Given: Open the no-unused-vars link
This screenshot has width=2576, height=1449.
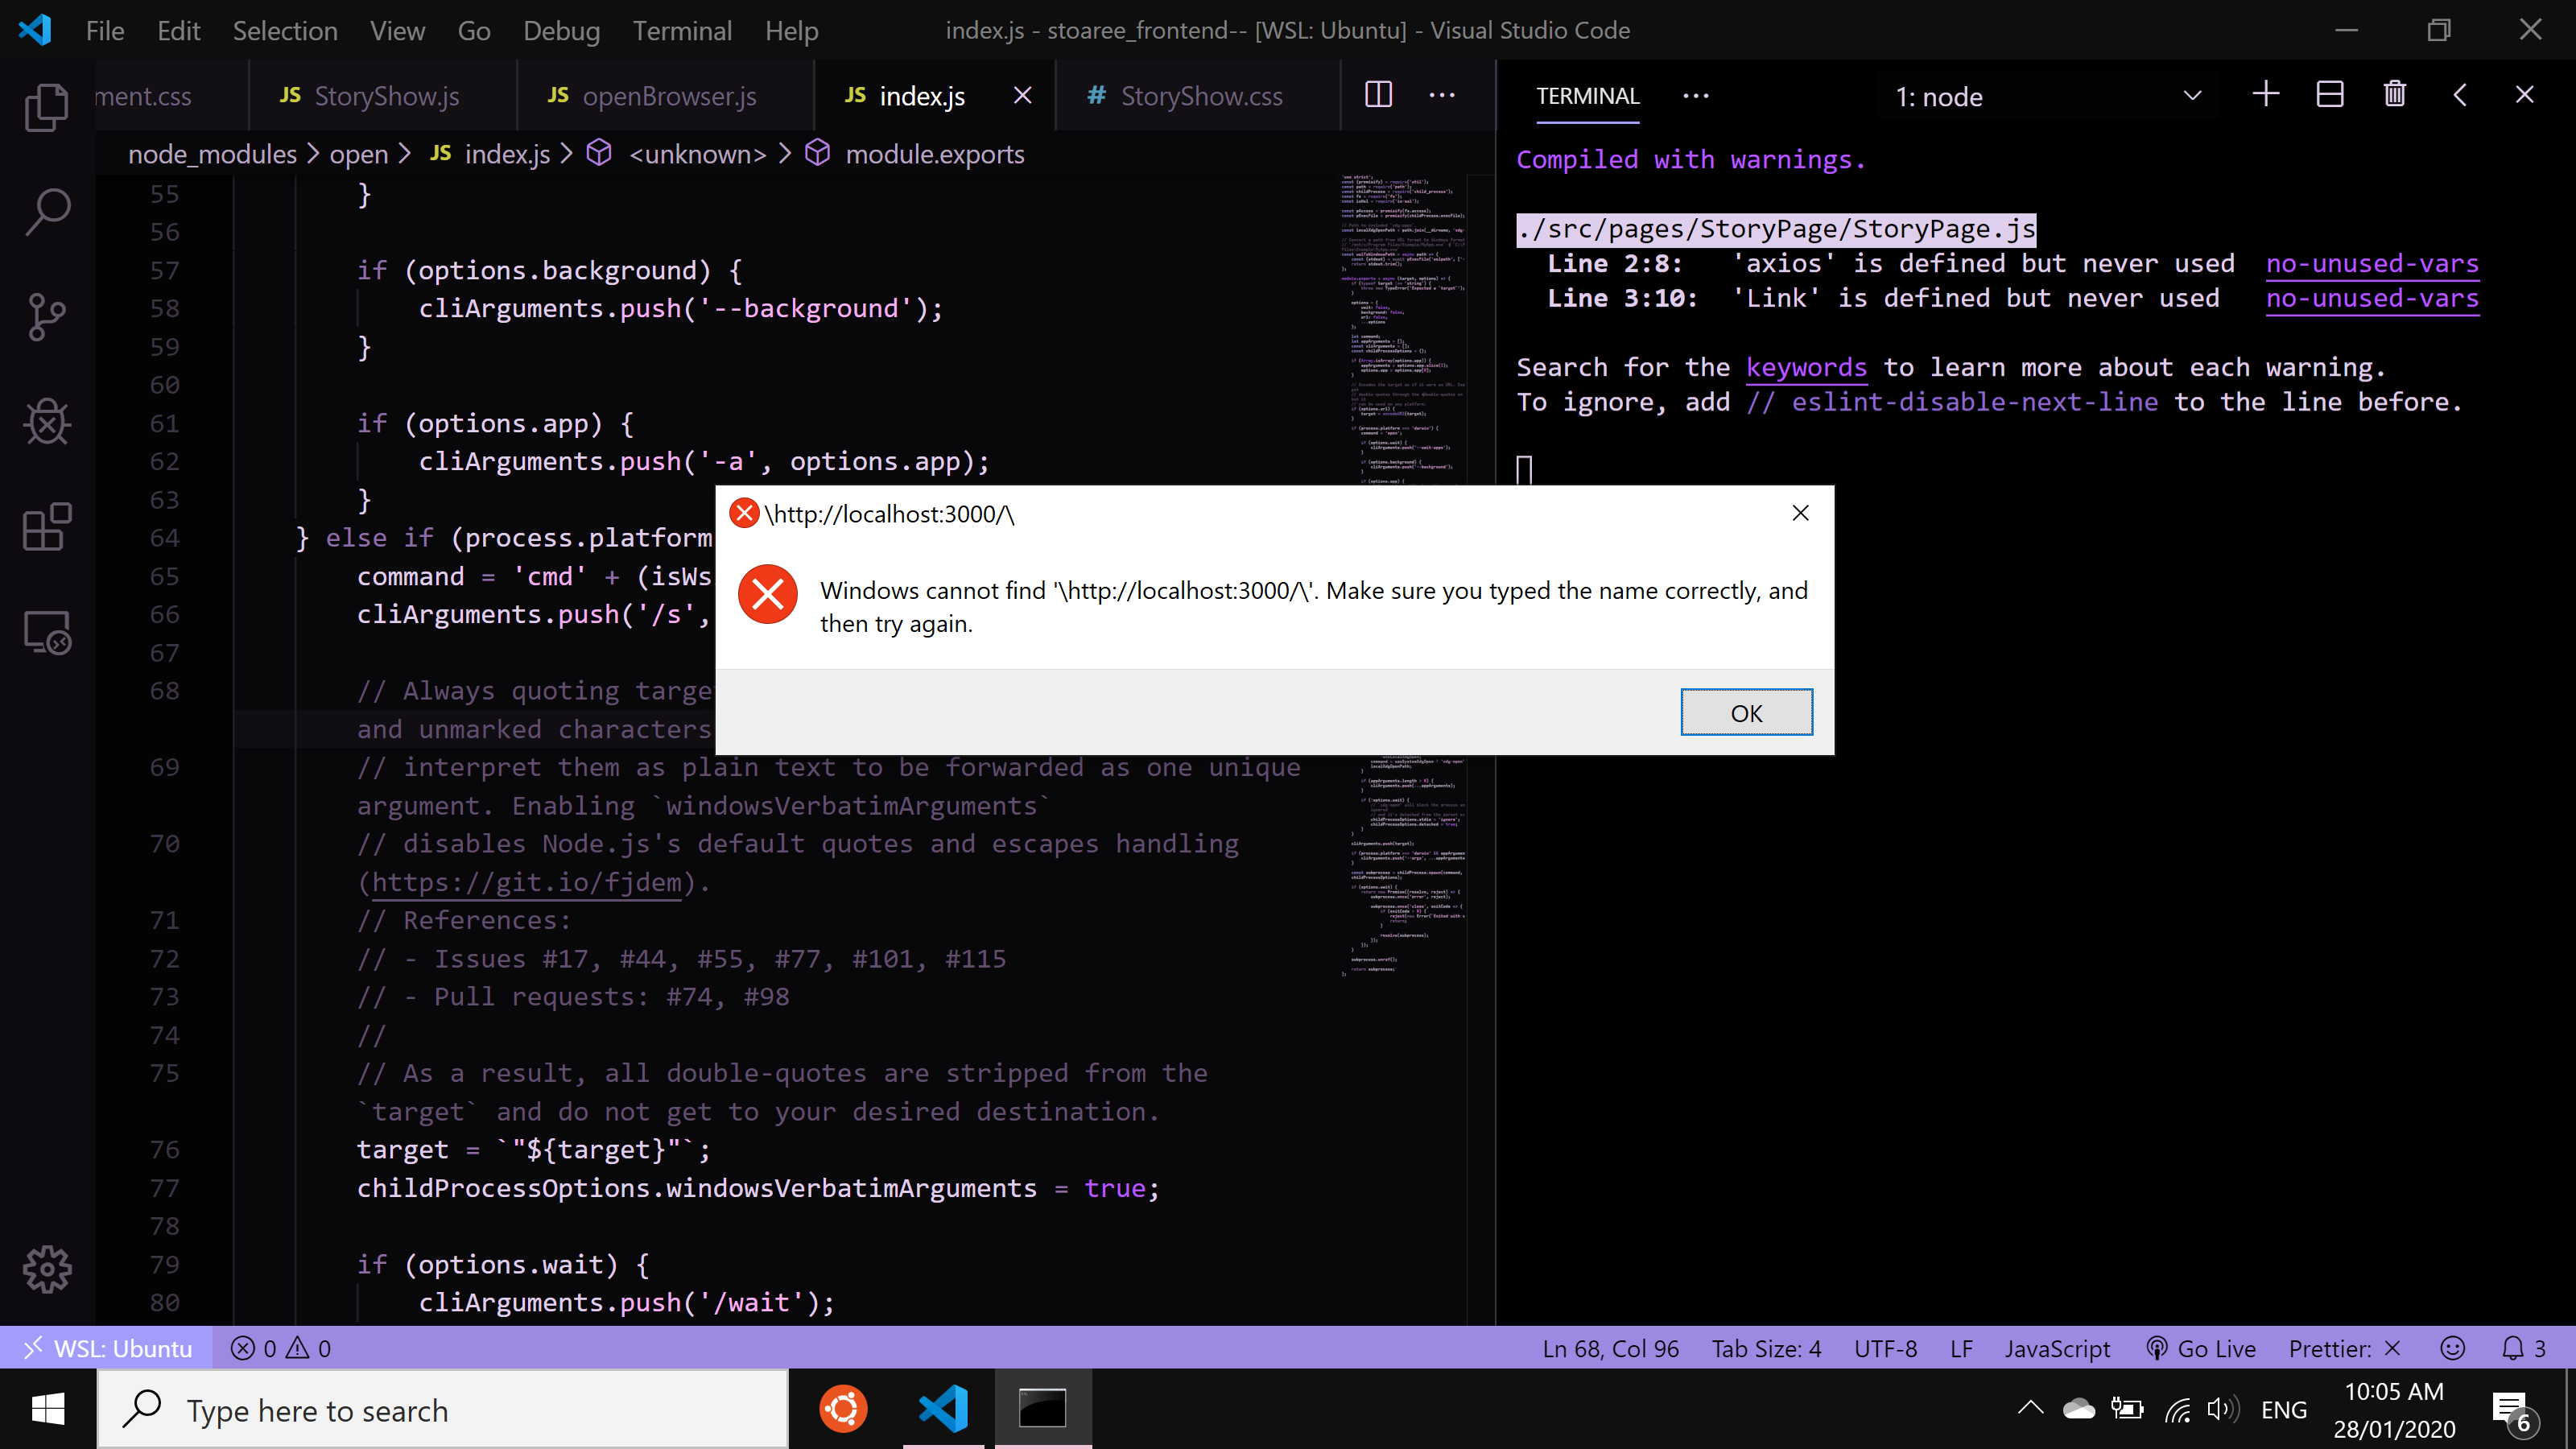Looking at the screenshot, I should click(2371, 263).
